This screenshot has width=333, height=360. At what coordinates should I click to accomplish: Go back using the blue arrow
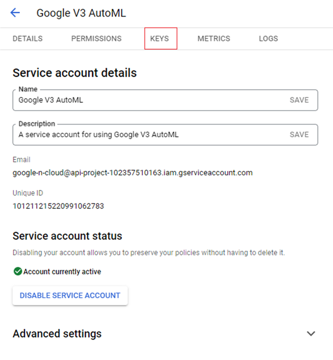pos(15,12)
